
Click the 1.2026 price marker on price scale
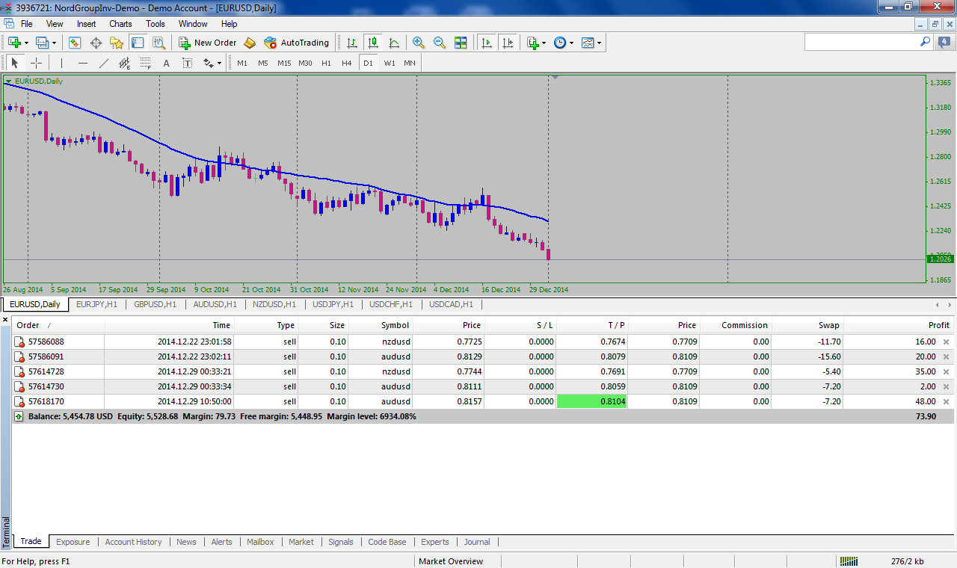point(941,259)
